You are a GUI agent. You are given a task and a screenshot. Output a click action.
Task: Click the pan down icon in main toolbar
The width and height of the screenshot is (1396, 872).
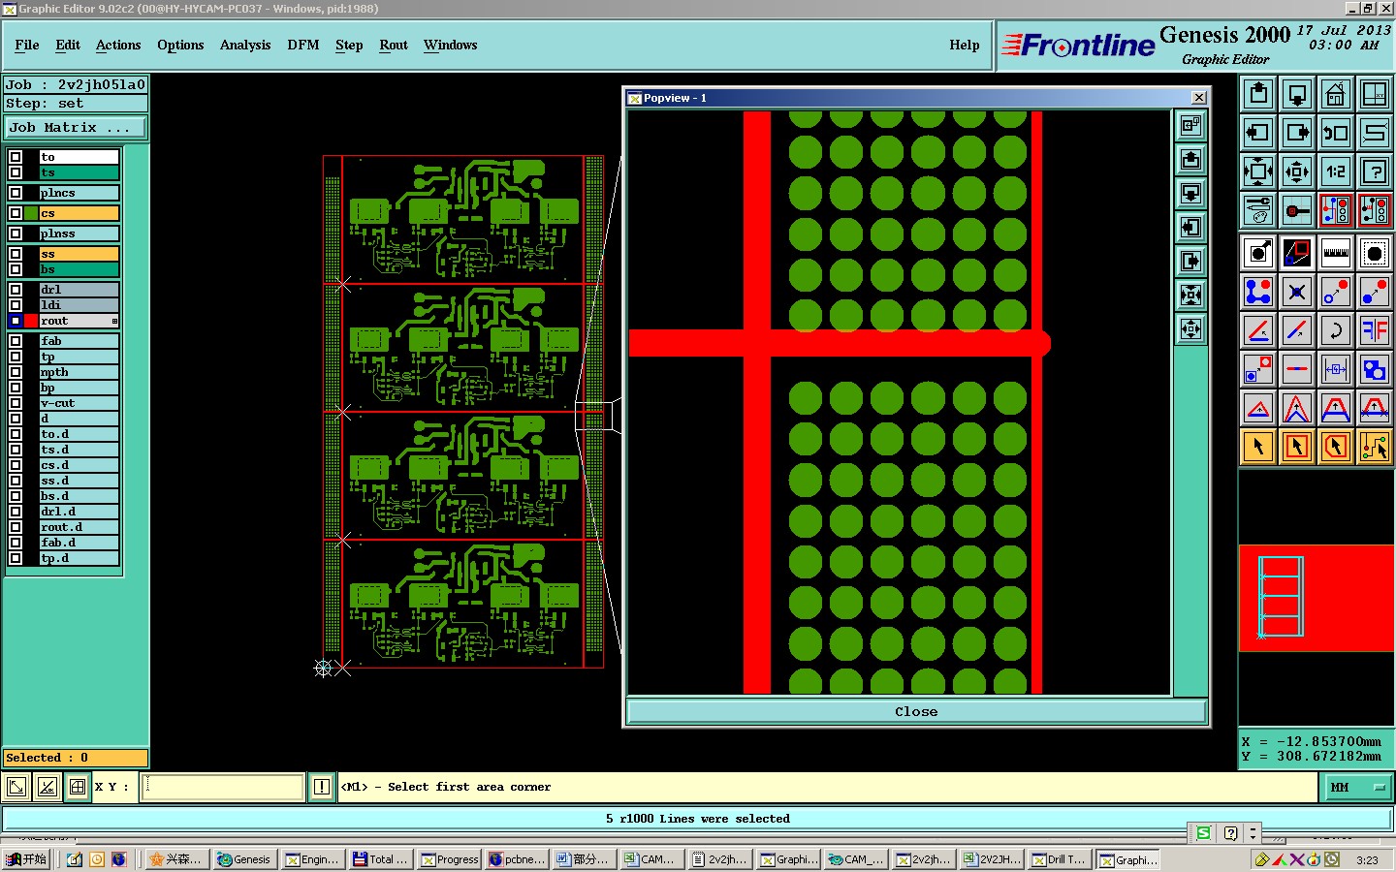[1297, 94]
